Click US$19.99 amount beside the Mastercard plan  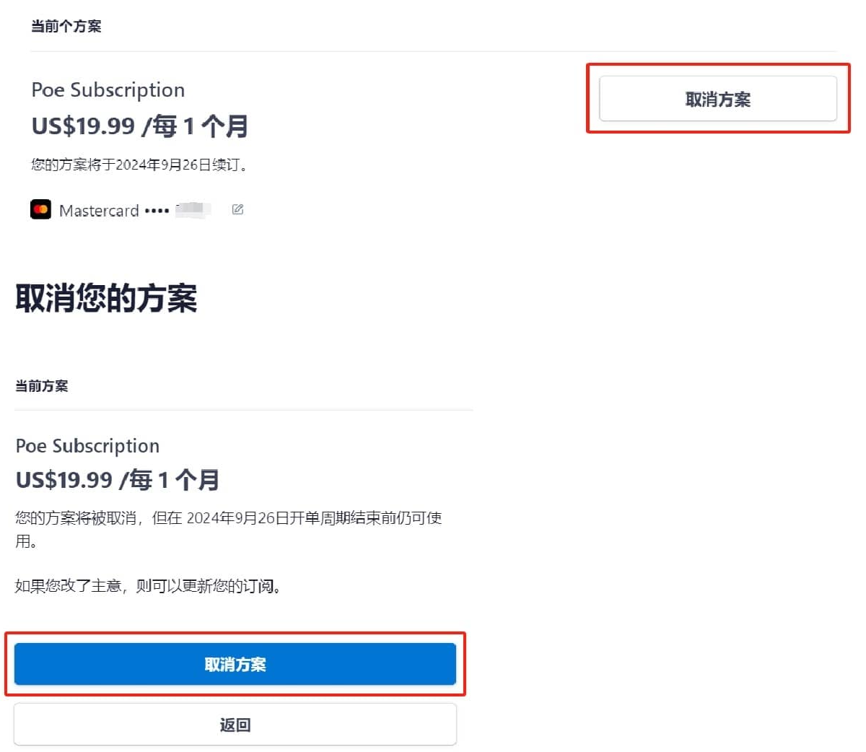pos(83,126)
